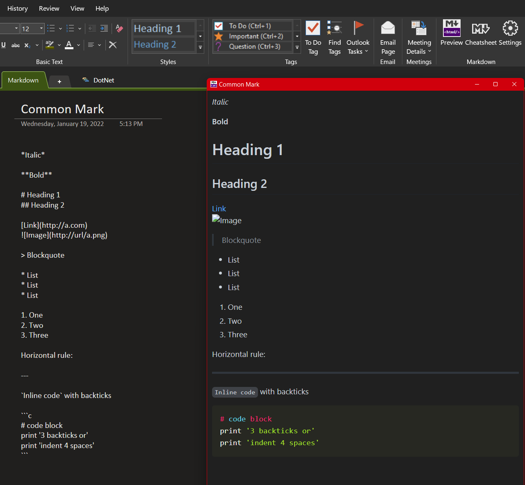Clear all formatting with eraser icon
This screenshot has width=525, height=485.
click(119, 28)
